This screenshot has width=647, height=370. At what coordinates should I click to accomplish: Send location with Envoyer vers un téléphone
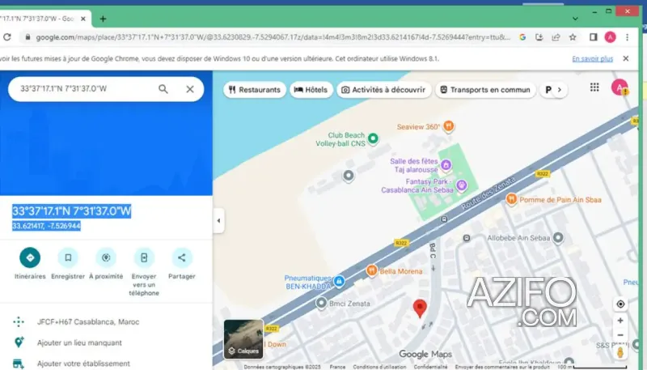click(144, 257)
